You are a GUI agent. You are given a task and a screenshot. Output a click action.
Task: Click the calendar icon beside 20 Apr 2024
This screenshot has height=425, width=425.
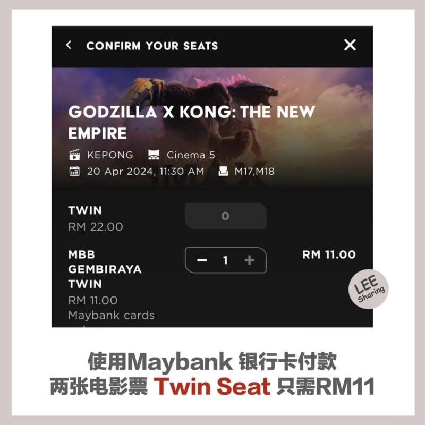[74, 171]
